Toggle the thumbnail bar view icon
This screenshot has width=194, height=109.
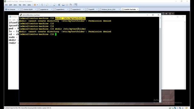(63, 5)
